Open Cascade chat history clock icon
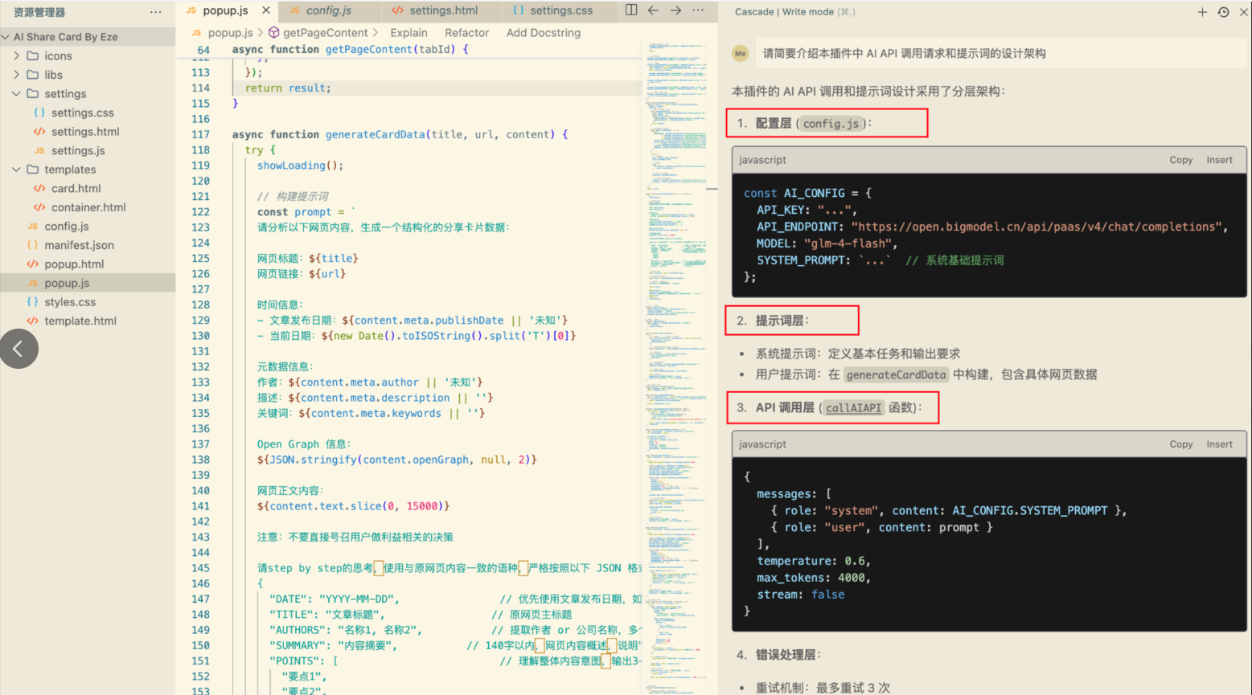The image size is (1252, 695). pyautogui.click(x=1223, y=12)
